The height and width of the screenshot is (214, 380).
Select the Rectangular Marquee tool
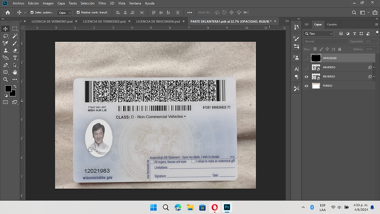click(x=15, y=29)
